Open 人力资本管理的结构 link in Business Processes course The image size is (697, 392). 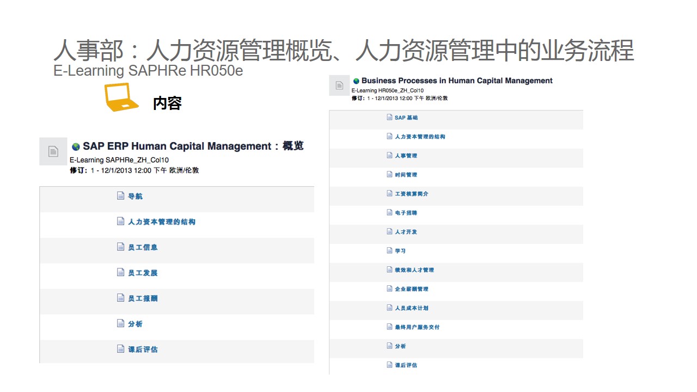[420, 137]
